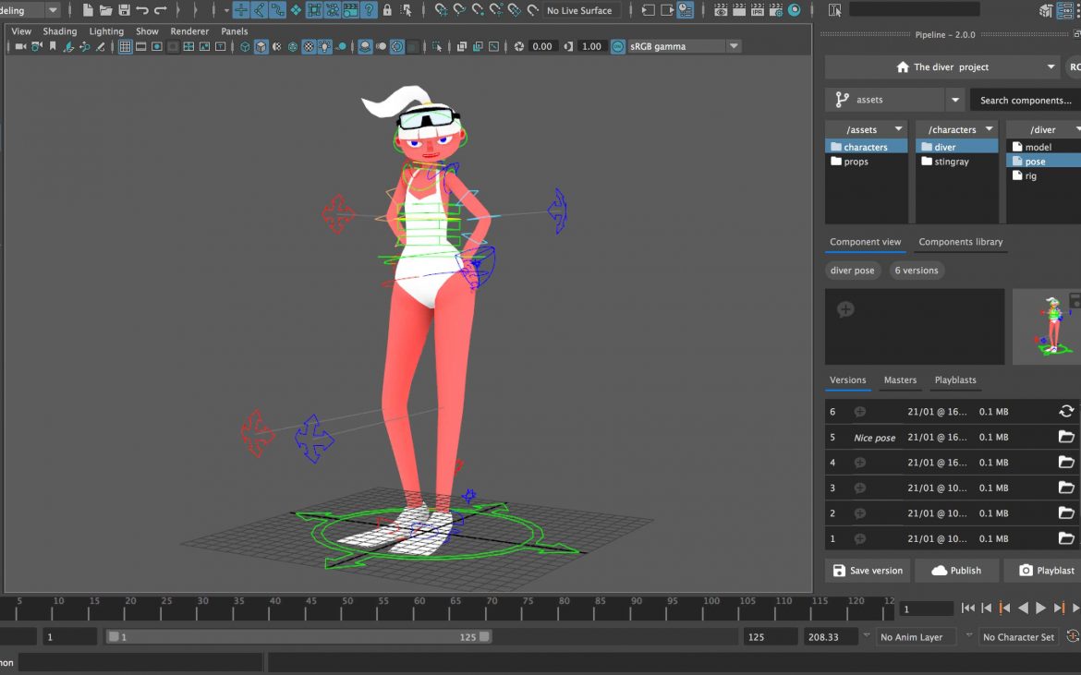This screenshot has height=675, width=1081.
Task: Open the No Character Set dropdown
Action: (x=1018, y=636)
